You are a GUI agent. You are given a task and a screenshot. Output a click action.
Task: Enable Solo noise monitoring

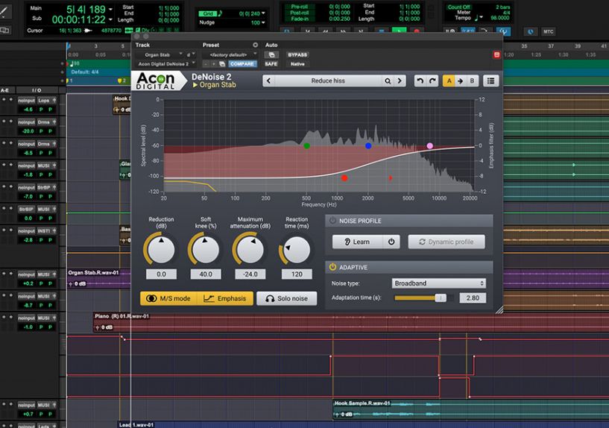(x=287, y=298)
